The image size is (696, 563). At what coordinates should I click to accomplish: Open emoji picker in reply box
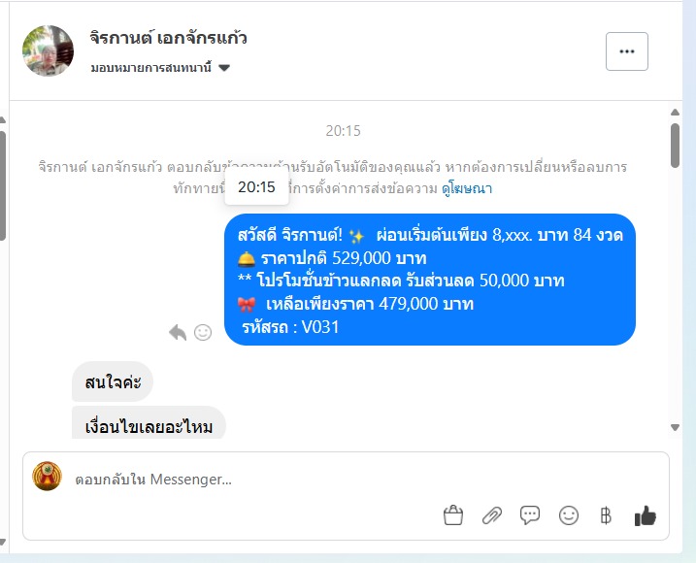569,515
